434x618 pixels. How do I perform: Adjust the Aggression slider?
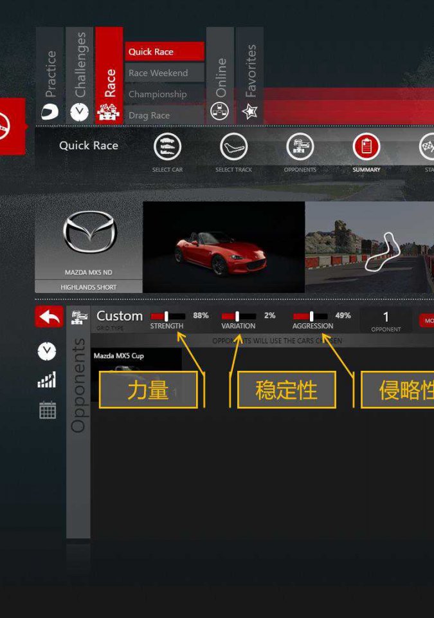click(x=311, y=316)
